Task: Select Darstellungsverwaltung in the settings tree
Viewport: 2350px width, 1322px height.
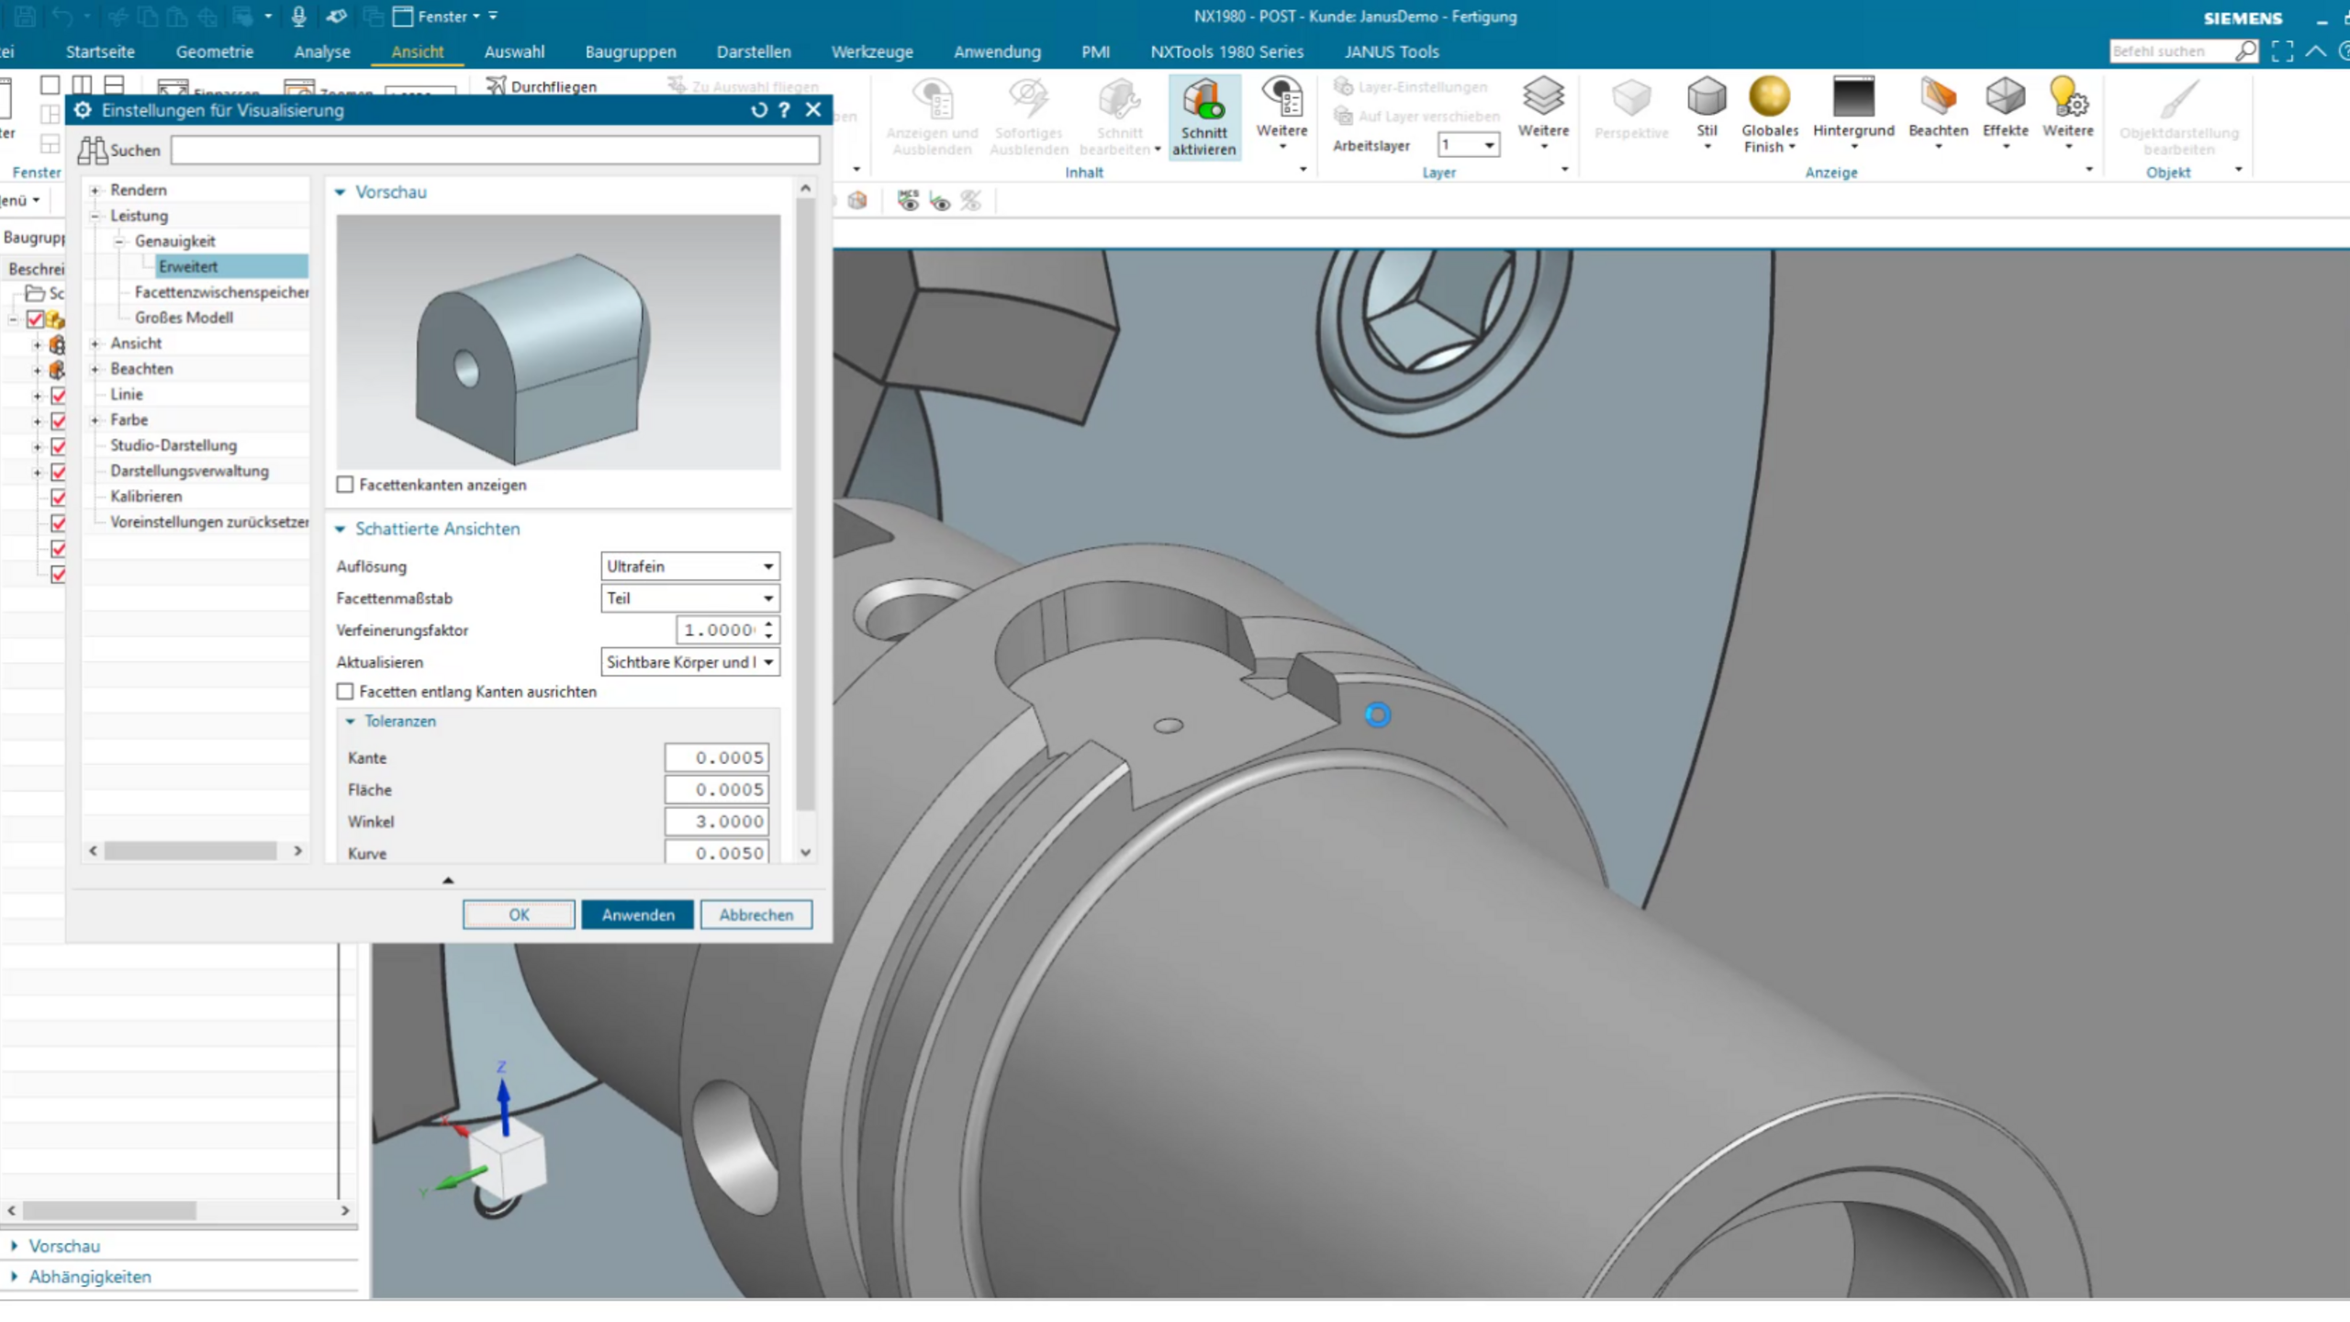Action: point(189,471)
